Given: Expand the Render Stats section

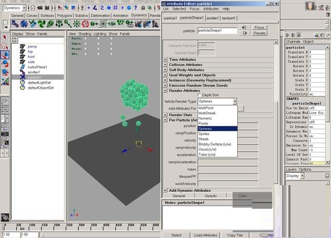Looking at the screenshot, I should coord(165,115).
